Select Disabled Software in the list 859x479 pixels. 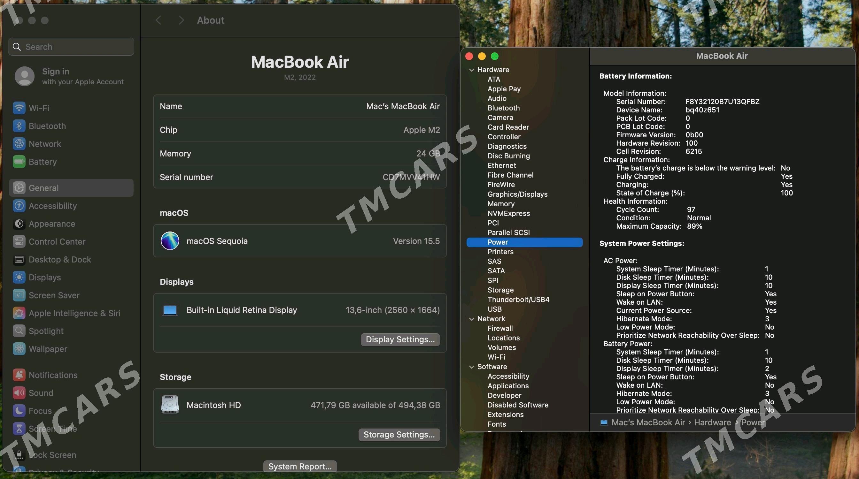tap(518, 405)
